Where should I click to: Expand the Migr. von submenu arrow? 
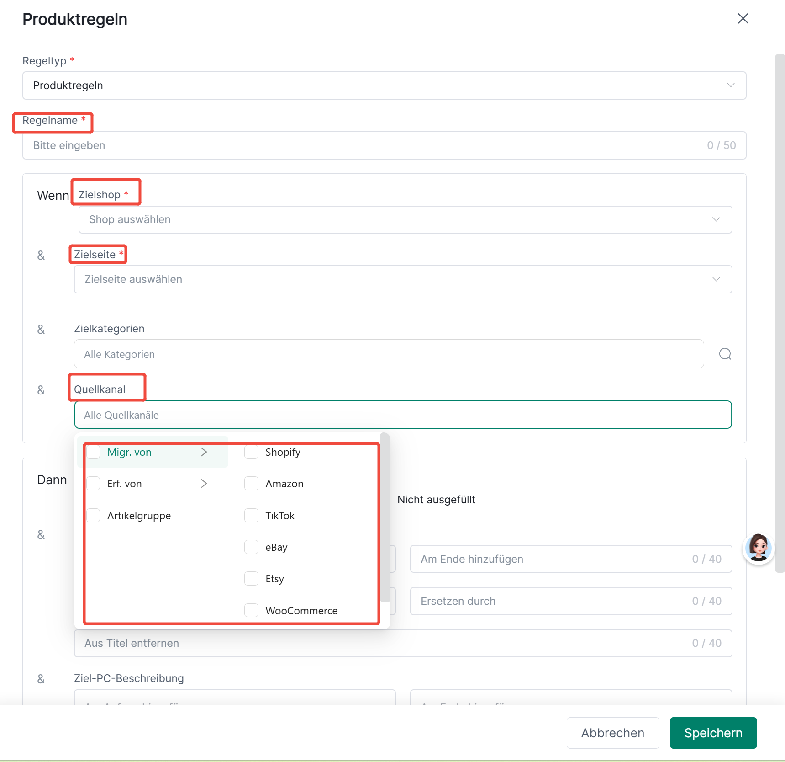point(204,452)
